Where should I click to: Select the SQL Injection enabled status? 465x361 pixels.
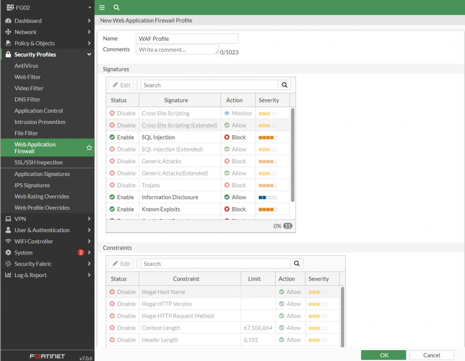tap(122, 137)
